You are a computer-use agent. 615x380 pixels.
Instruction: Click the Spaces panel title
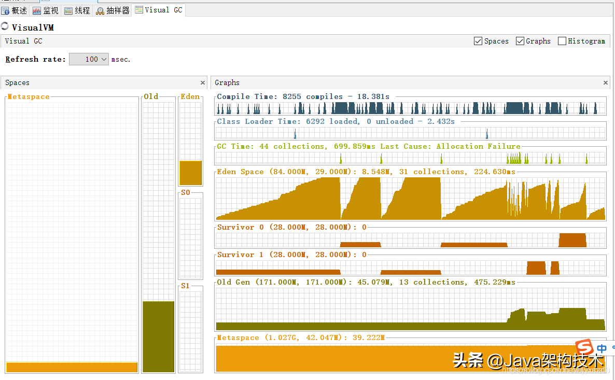pos(17,83)
